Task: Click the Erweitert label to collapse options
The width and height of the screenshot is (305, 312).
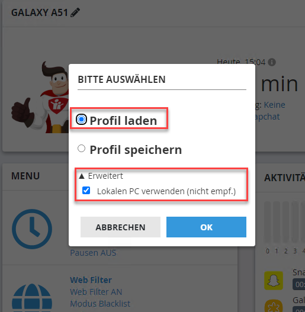Action: 105,176
